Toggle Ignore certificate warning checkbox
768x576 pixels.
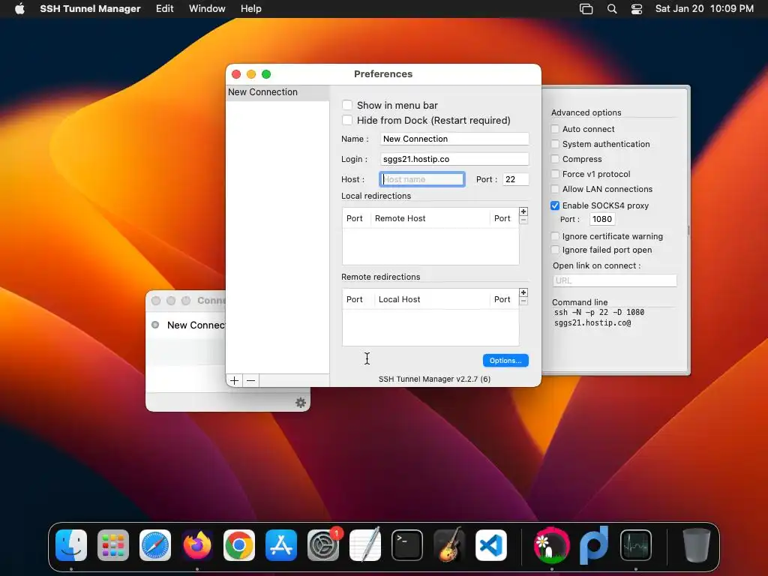click(555, 236)
